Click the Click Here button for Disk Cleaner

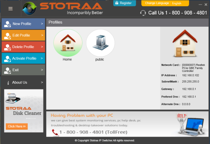coord(17,127)
